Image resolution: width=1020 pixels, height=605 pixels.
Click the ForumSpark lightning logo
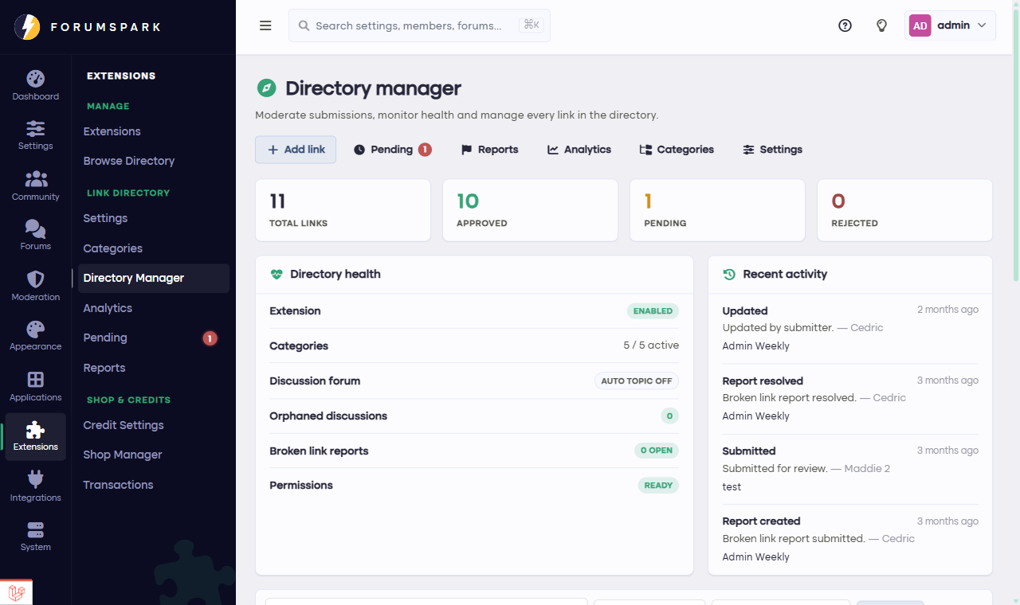pyautogui.click(x=27, y=27)
